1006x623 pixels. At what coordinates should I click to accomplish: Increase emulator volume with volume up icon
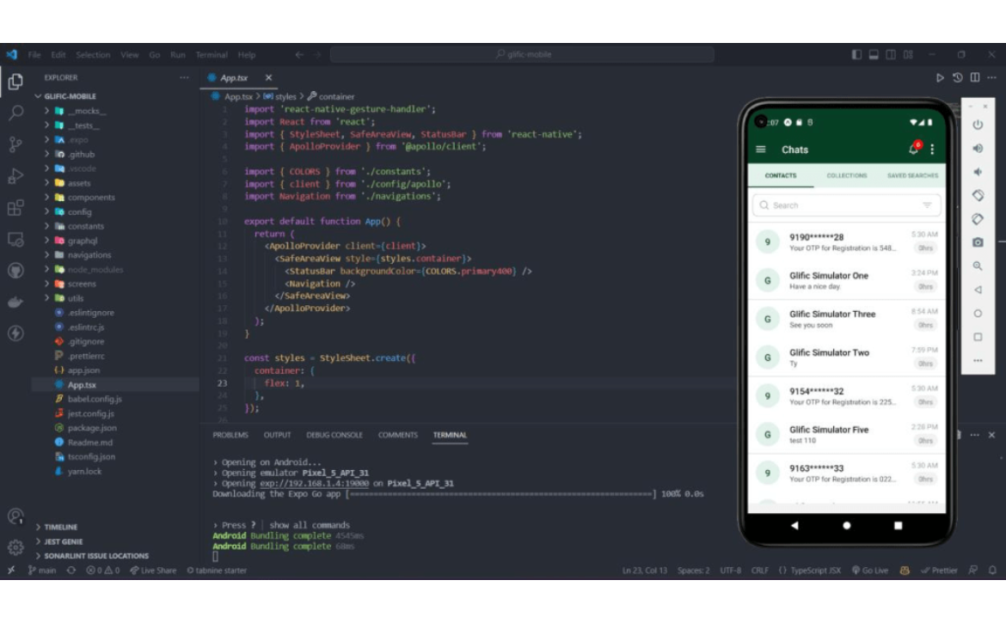pyautogui.click(x=978, y=150)
